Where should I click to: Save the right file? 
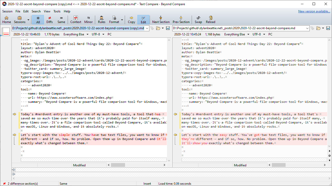[328, 28]
